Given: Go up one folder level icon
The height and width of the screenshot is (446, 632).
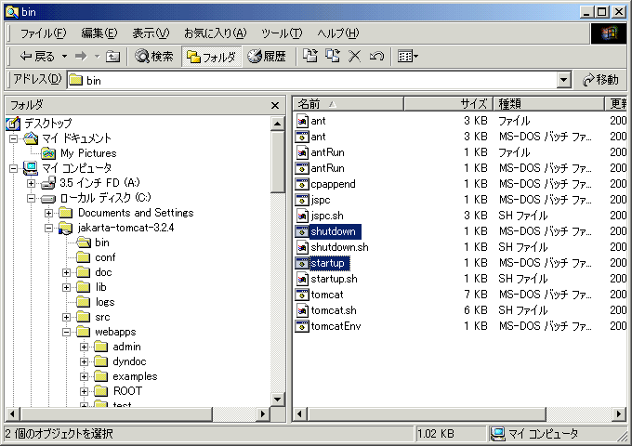Looking at the screenshot, I should 112,57.
